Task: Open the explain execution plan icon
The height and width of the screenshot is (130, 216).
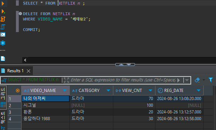Action: coord(3,27)
